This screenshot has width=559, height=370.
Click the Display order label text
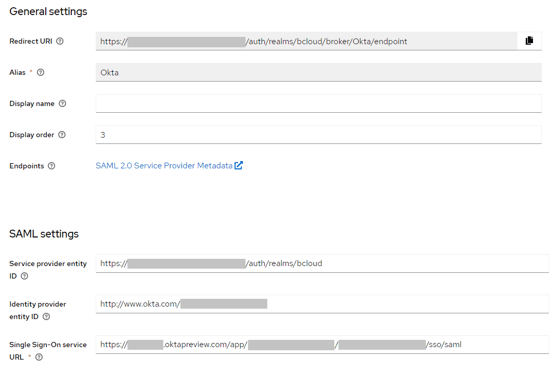tap(32, 135)
